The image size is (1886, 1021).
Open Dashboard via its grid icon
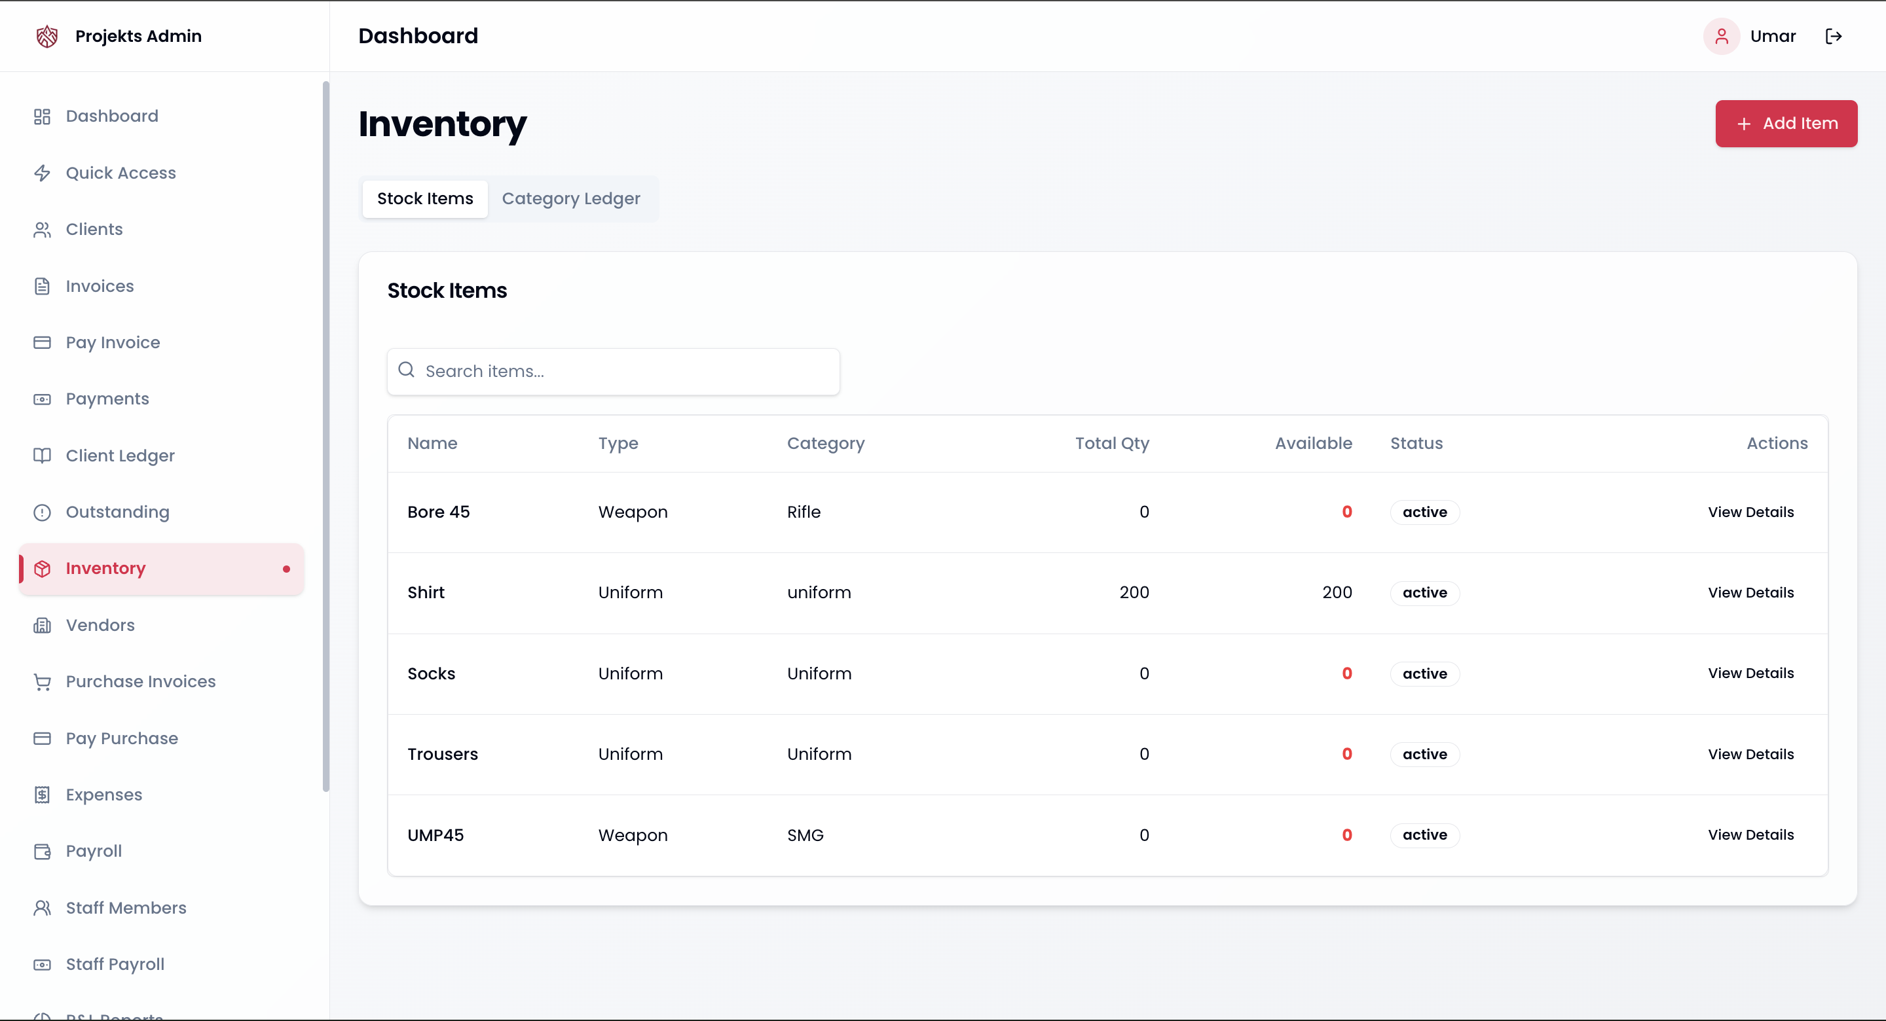[42, 116]
